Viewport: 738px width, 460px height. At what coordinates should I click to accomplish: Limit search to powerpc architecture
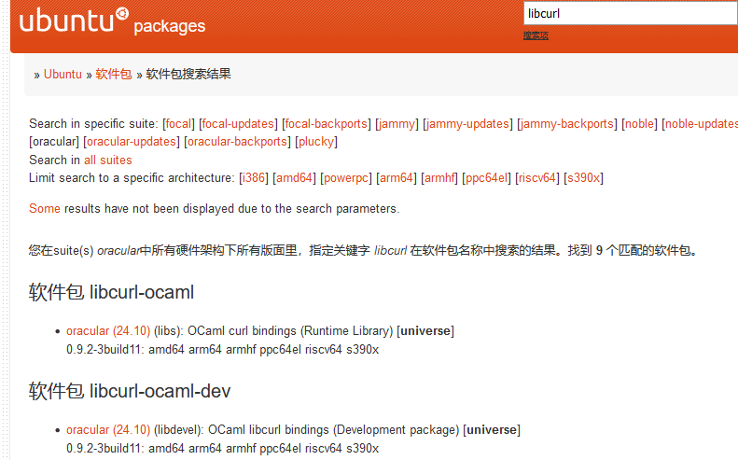pyautogui.click(x=346, y=178)
